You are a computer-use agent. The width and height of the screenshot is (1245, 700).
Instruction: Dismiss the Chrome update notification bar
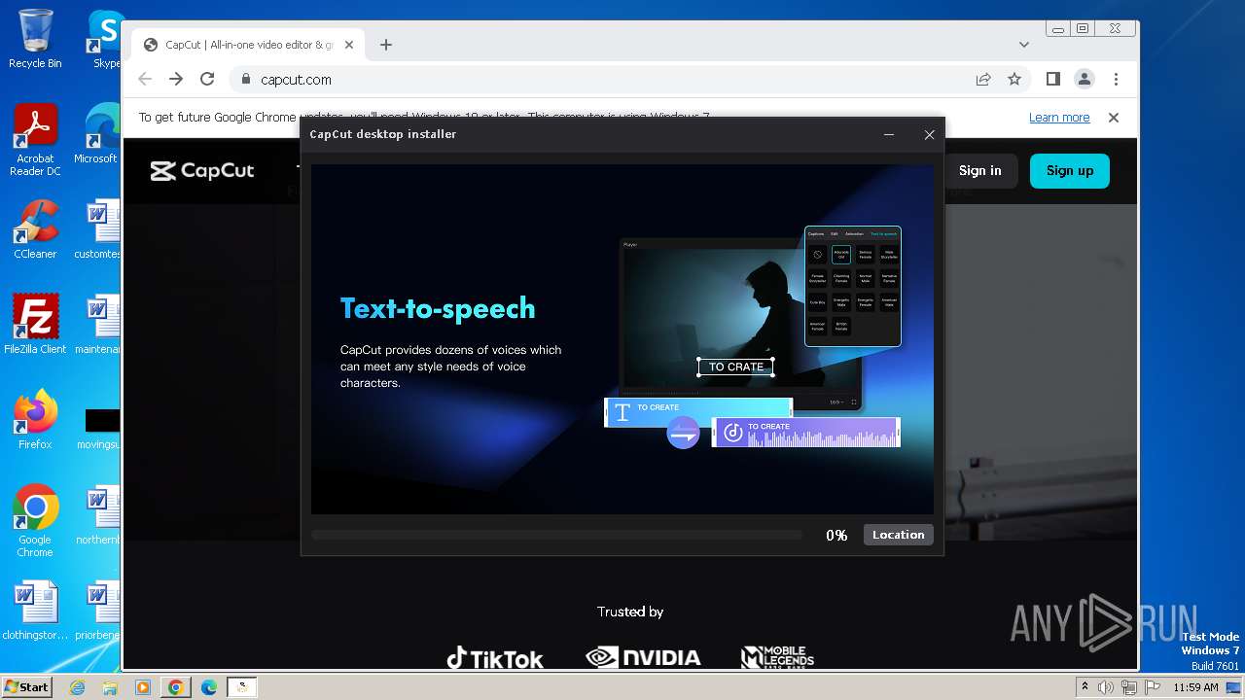1114,118
